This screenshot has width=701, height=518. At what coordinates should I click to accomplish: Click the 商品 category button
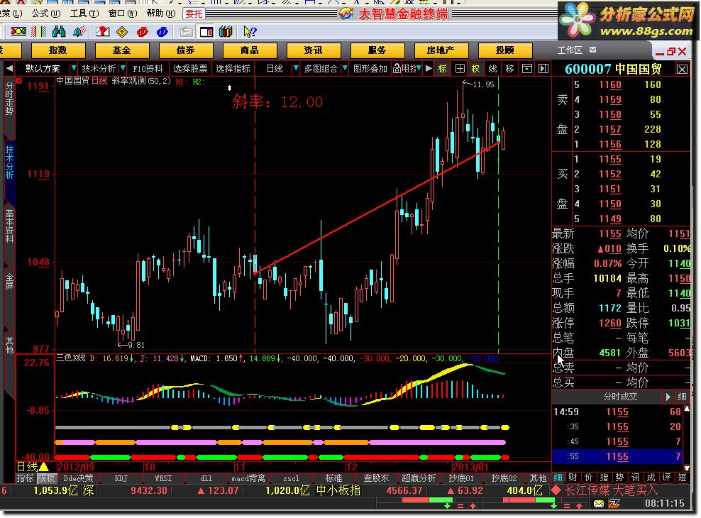[250, 50]
